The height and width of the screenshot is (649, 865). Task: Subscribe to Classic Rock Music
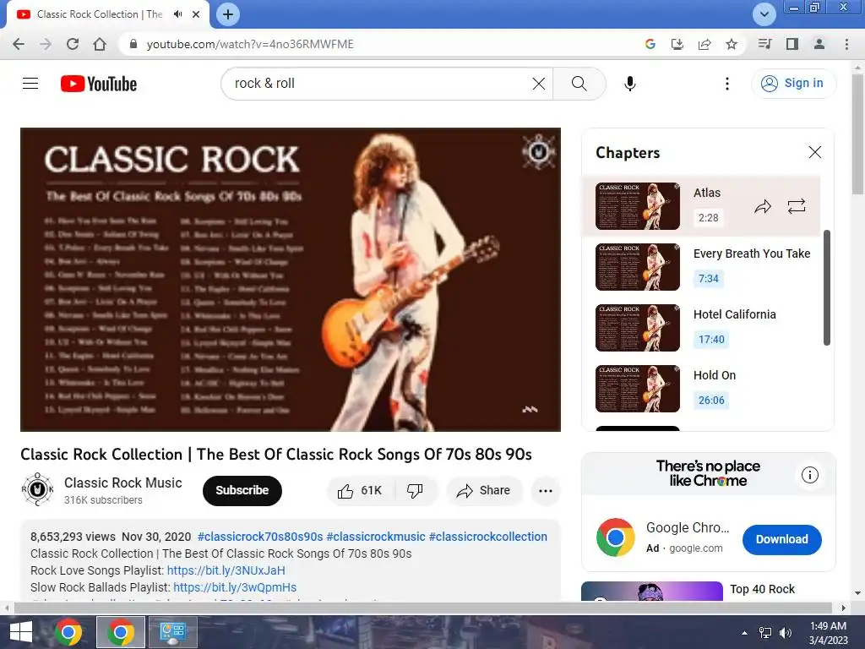tap(242, 491)
